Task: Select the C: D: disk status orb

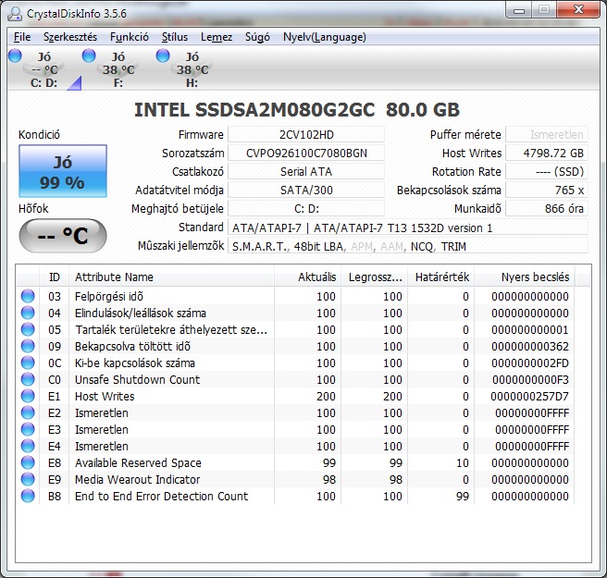Action: click(x=15, y=55)
